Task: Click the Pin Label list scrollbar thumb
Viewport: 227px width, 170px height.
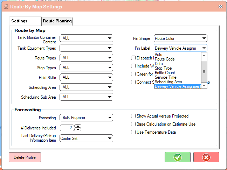Action: 204,72
